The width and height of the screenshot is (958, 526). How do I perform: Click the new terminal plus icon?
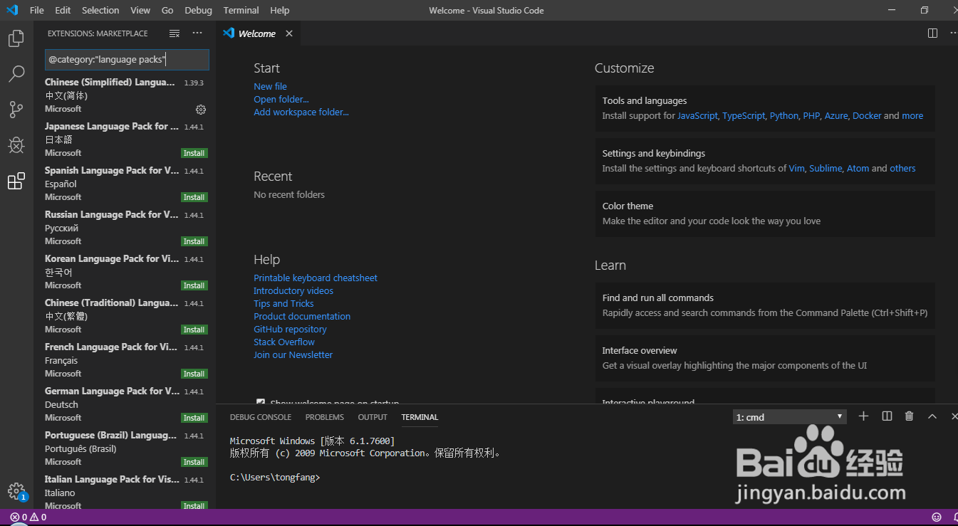pos(863,416)
